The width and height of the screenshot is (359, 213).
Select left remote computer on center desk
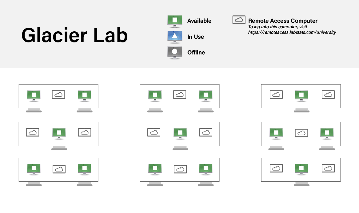pos(154,132)
